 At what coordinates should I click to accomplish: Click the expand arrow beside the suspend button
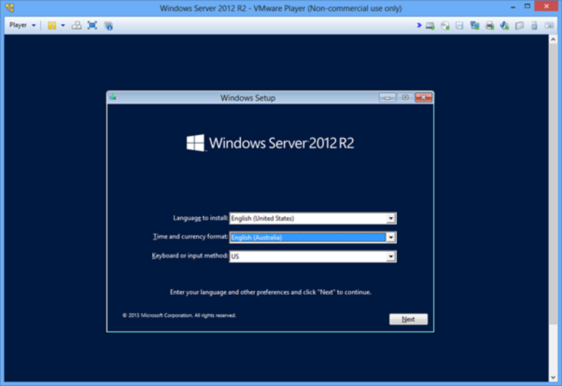coord(63,25)
